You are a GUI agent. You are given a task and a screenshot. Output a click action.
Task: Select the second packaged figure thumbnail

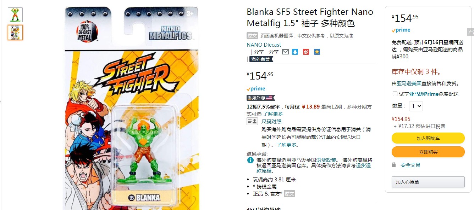point(15,33)
